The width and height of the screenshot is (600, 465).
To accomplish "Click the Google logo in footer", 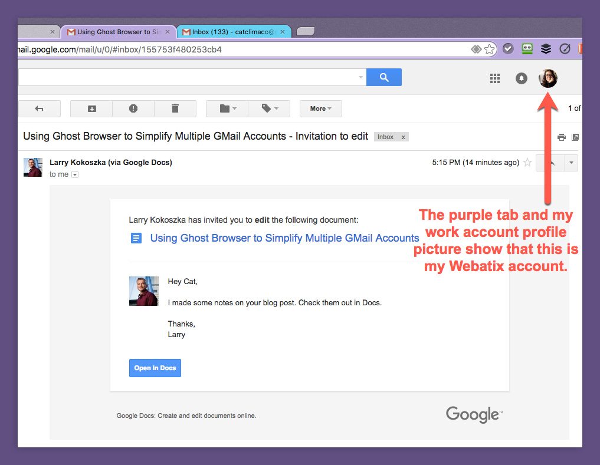I will (x=474, y=414).
